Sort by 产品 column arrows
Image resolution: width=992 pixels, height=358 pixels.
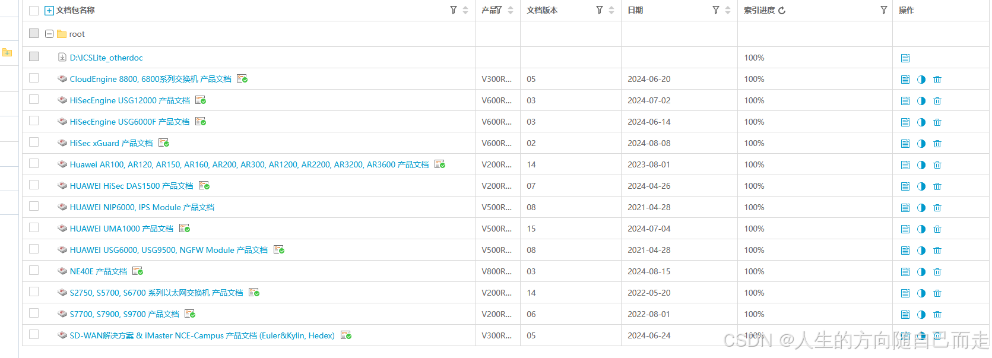[511, 10]
